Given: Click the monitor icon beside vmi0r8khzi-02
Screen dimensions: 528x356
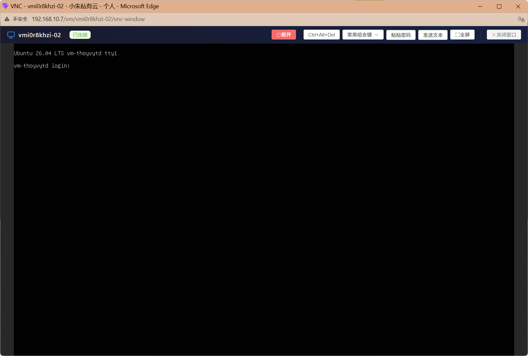Looking at the screenshot, I should (x=11, y=35).
